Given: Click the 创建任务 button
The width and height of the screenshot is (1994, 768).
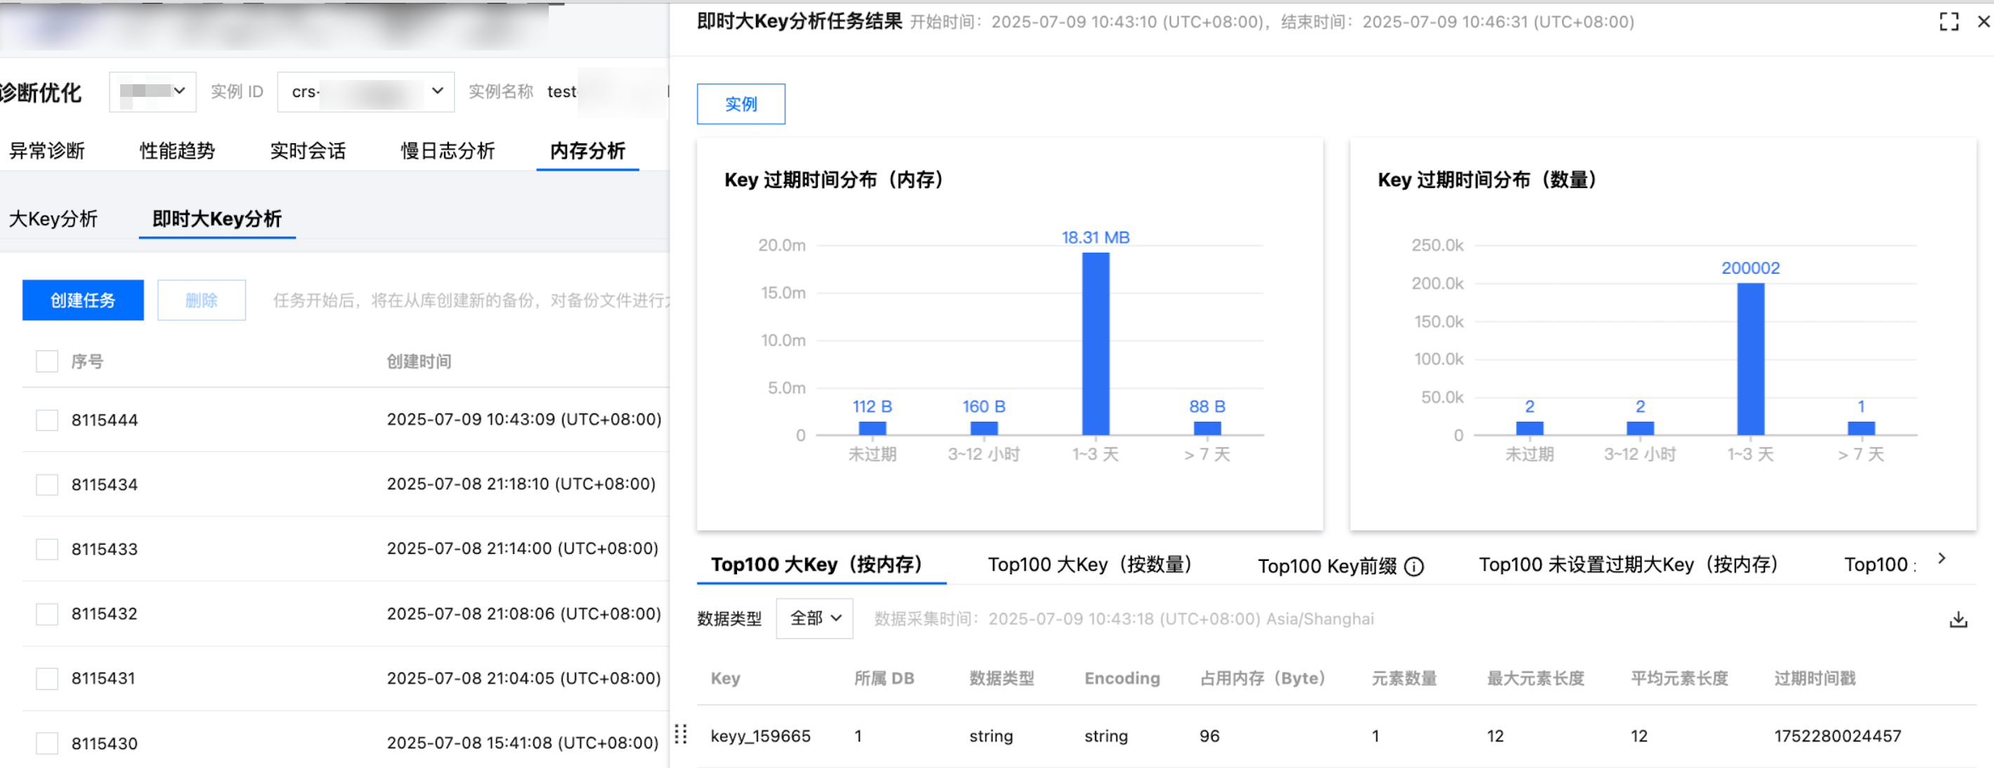Looking at the screenshot, I should click(x=83, y=300).
